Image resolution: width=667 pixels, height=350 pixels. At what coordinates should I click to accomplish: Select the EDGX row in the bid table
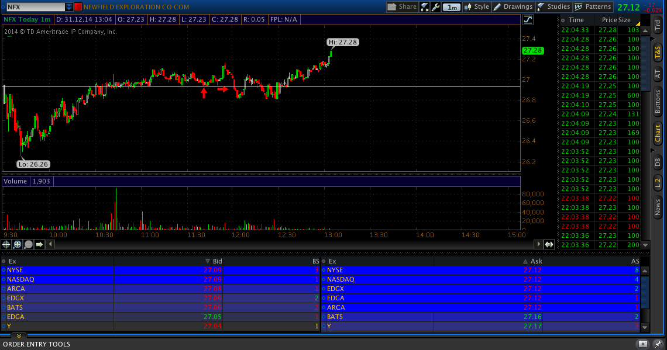coord(160,298)
